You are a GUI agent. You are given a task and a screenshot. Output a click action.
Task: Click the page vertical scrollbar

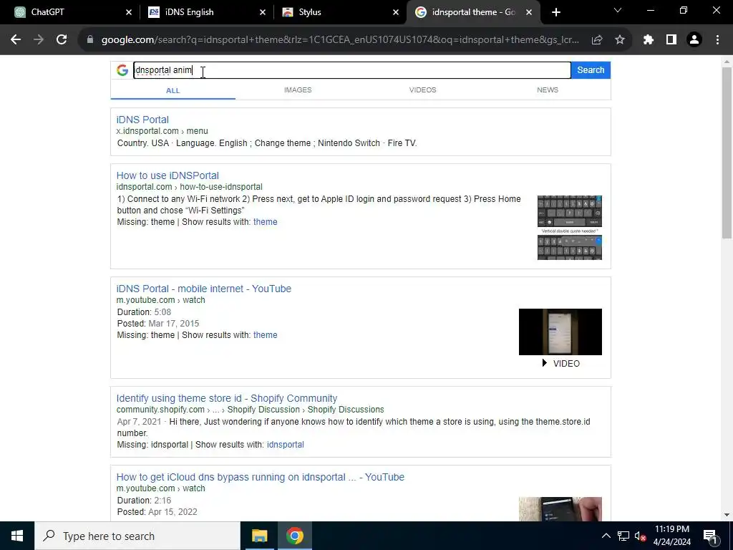727,153
